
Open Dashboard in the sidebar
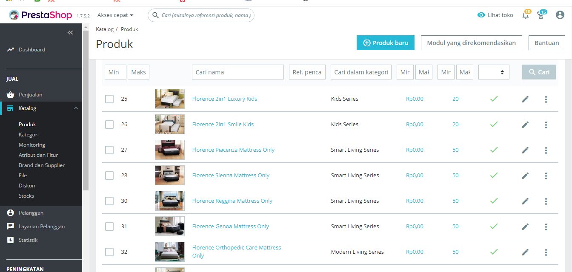pos(32,50)
